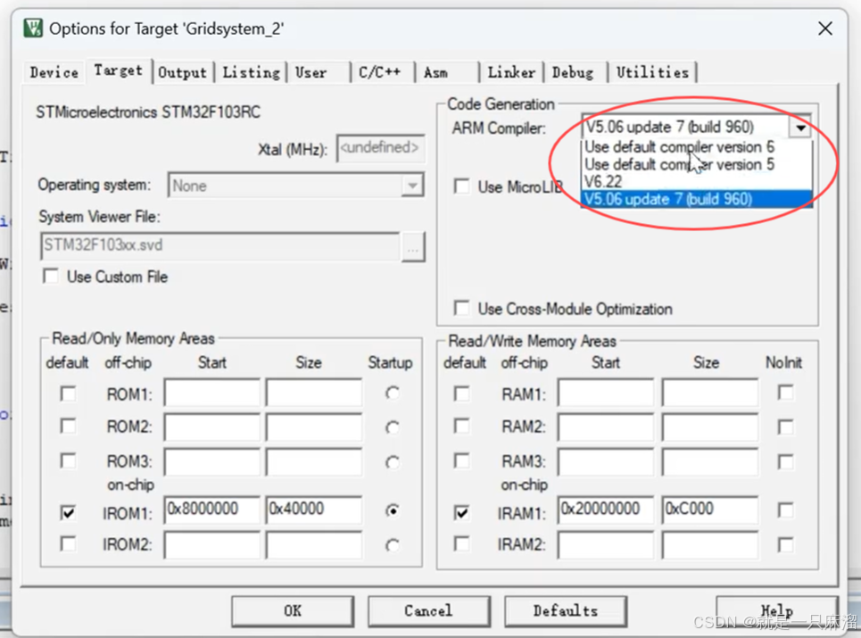Click the RAM2 Size input field
The image size is (861, 638).
point(710,427)
